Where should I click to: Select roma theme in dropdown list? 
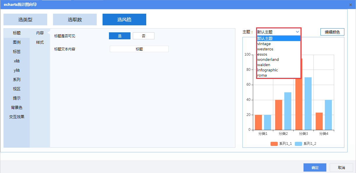click(x=262, y=75)
